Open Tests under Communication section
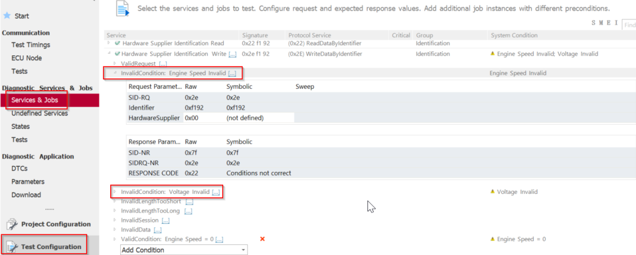 pos(19,71)
